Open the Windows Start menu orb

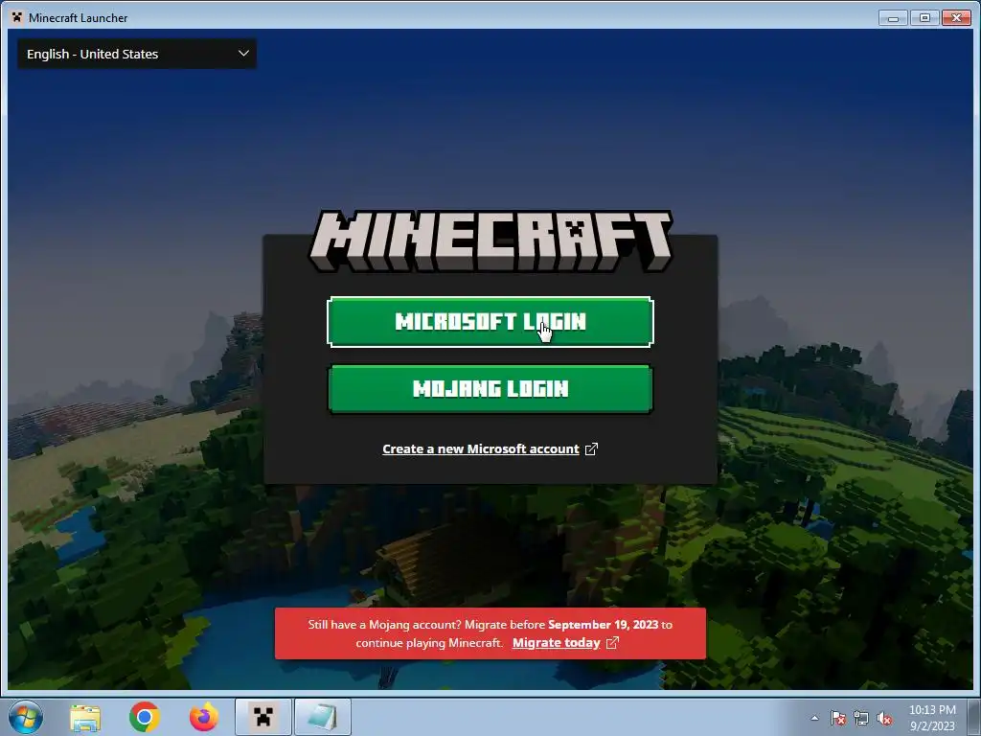tap(26, 717)
